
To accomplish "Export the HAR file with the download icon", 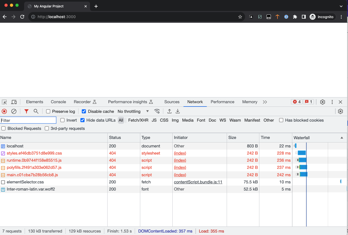I will click(x=177, y=111).
